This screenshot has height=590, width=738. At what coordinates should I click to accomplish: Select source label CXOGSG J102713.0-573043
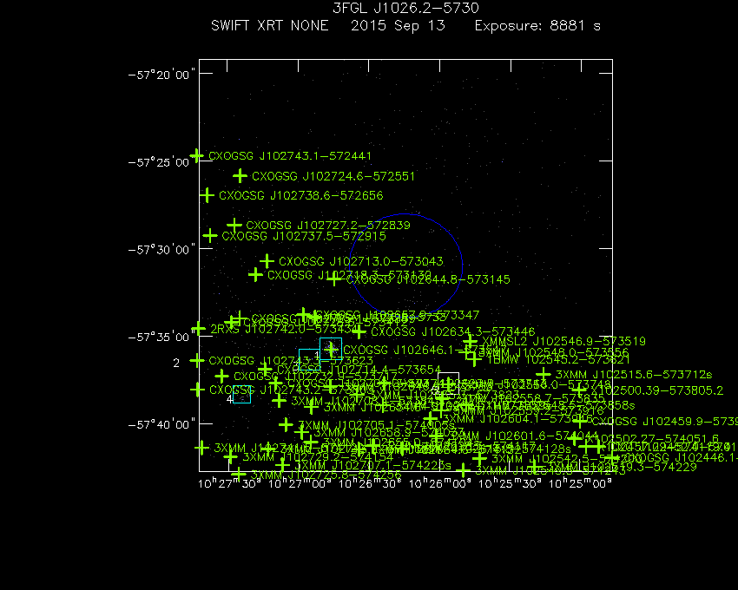click(x=361, y=261)
